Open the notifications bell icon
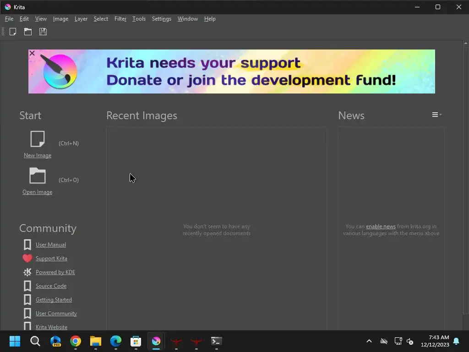469x352 pixels. coord(456,341)
